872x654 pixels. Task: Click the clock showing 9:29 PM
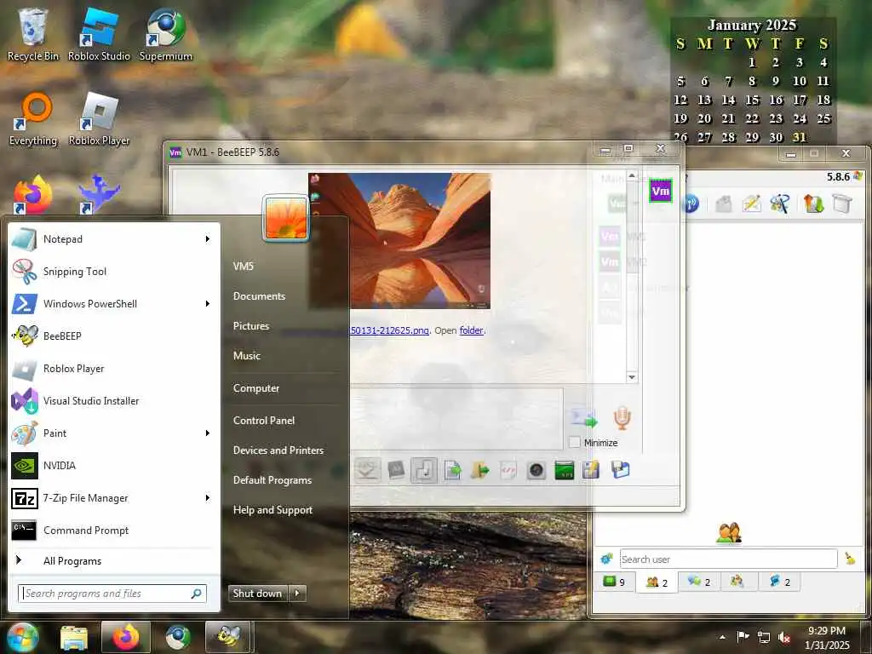[826, 631]
